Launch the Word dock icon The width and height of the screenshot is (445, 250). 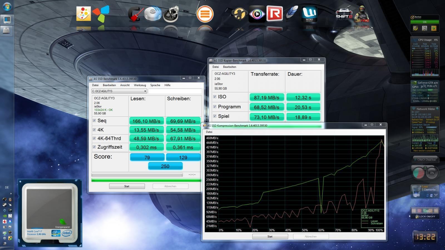click(x=309, y=14)
